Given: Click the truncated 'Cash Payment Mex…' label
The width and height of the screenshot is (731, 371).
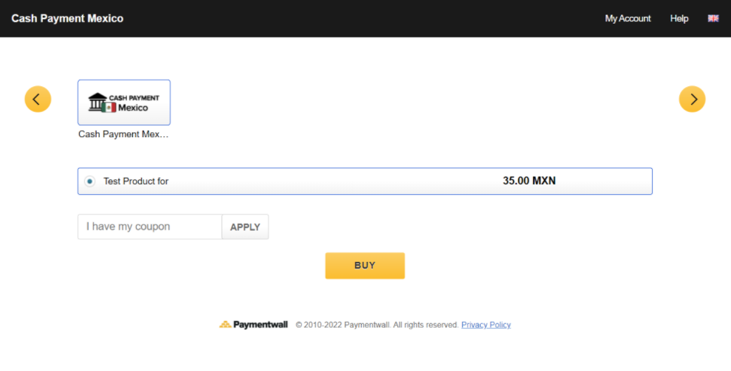Looking at the screenshot, I should [x=123, y=134].
